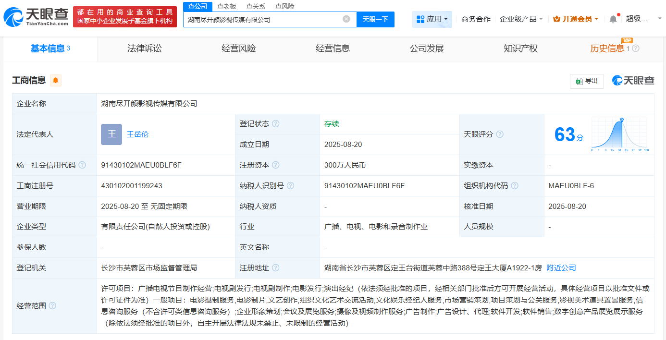
Task: Click the VIP badge on 历史信息
Action: click(x=627, y=41)
